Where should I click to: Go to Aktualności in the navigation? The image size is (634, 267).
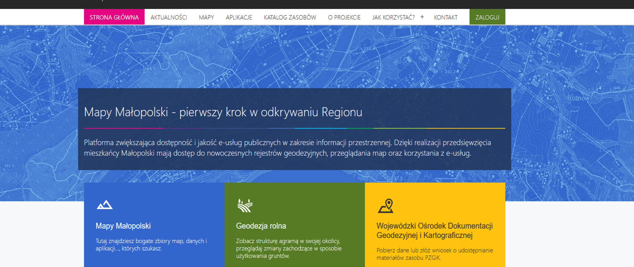(x=169, y=17)
